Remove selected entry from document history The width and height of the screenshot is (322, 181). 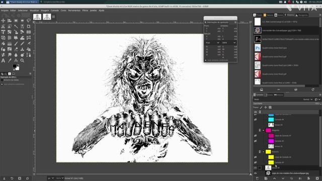tap(278, 89)
